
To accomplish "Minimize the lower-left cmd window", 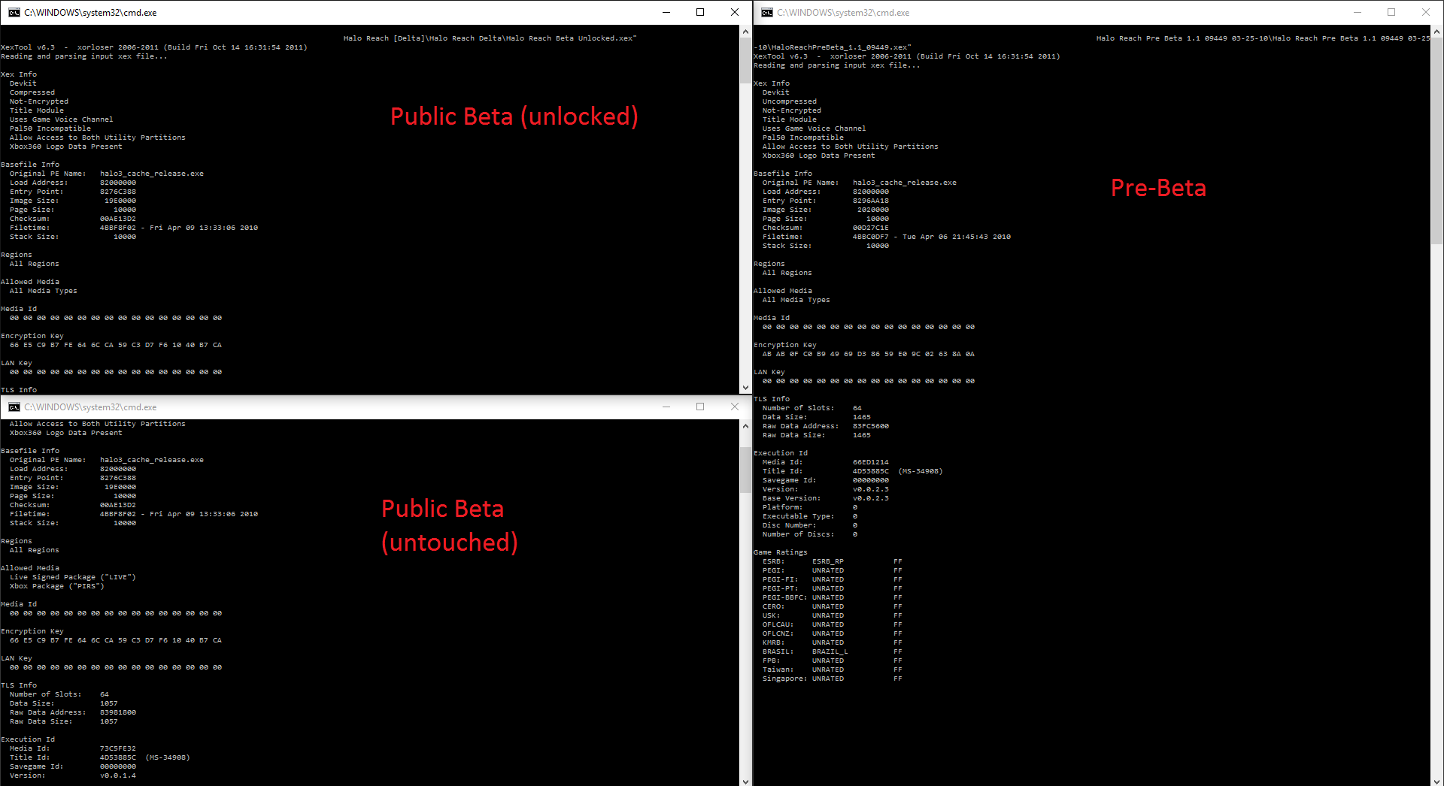I will click(666, 407).
